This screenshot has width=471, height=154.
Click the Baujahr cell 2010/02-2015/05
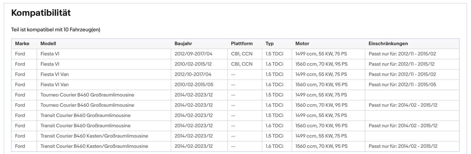coord(194,85)
